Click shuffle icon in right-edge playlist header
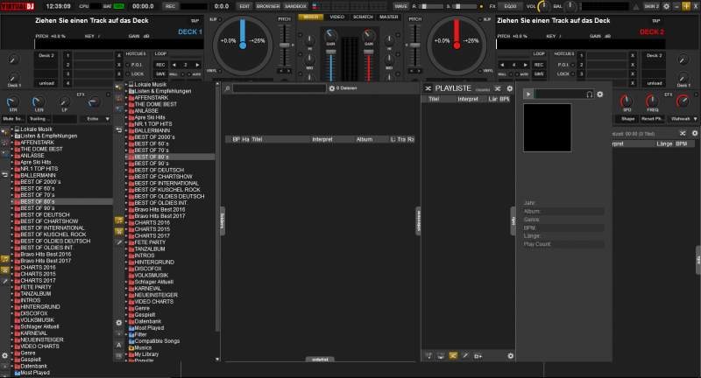This screenshot has width=701, height=378. pos(683,133)
